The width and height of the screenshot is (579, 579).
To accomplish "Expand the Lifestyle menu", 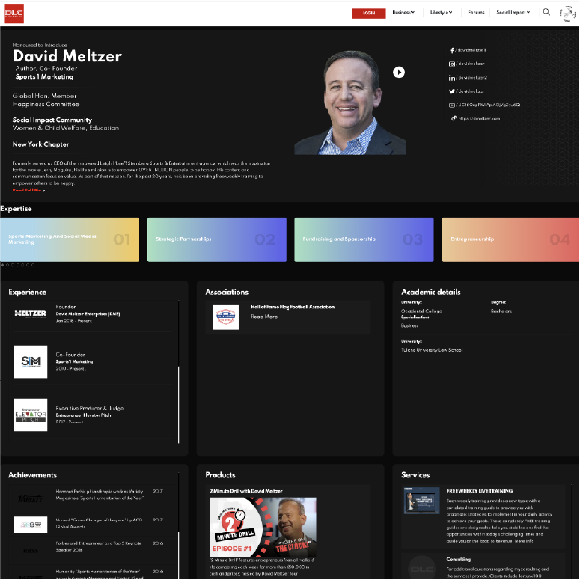I will click(x=441, y=12).
